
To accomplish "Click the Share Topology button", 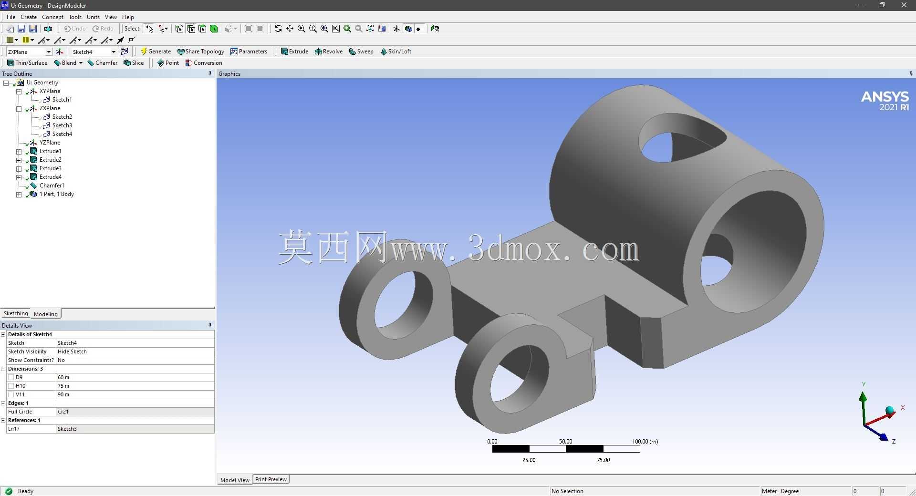I will click(200, 52).
